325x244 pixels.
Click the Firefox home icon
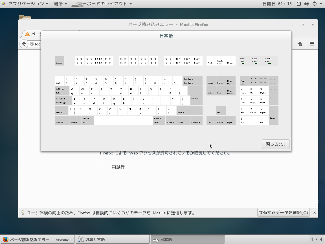pos(300,44)
